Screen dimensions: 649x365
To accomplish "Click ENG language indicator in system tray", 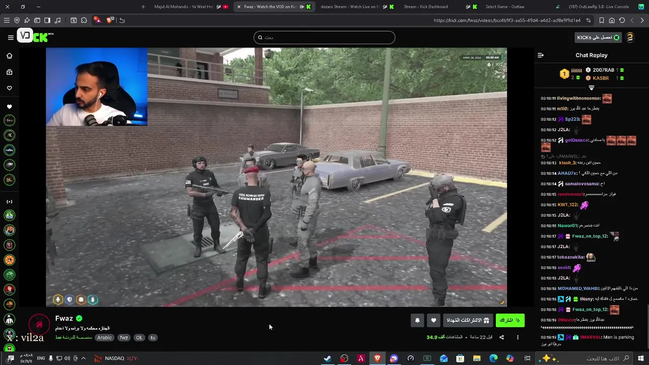I will tap(41, 358).
